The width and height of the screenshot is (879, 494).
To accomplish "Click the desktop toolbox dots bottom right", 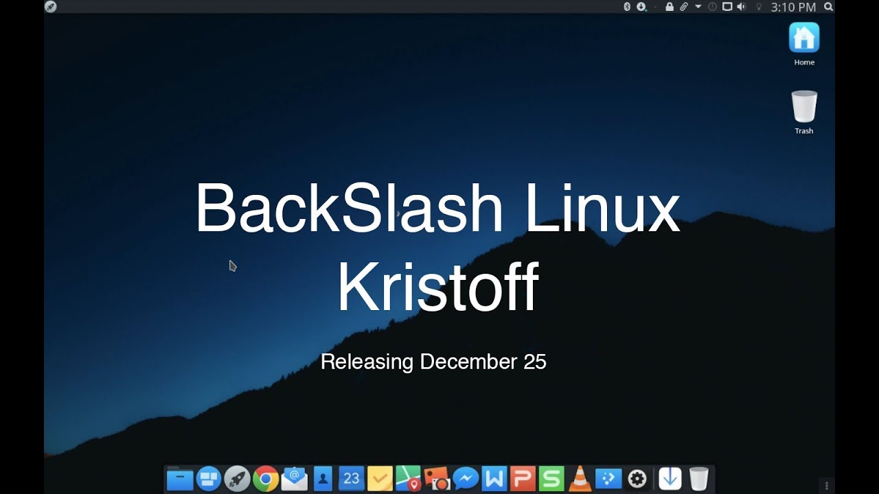I will pyautogui.click(x=827, y=486).
